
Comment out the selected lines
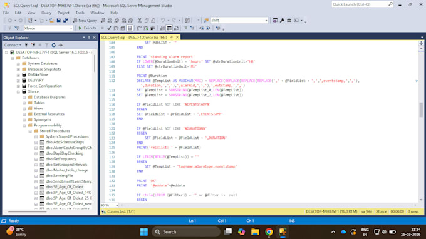click(x=185, y=28)
